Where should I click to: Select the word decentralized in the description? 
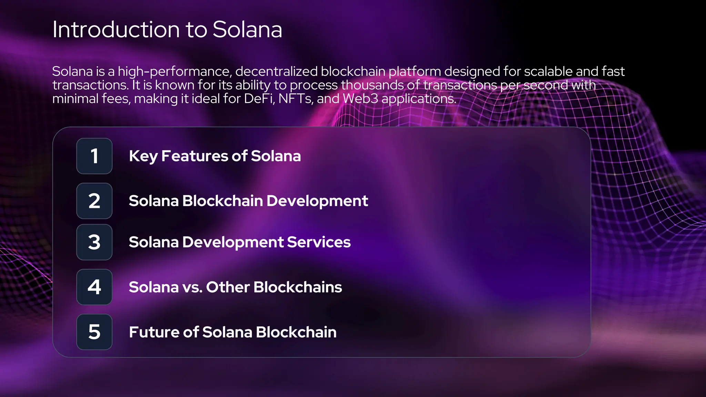[x=276, y=72]
